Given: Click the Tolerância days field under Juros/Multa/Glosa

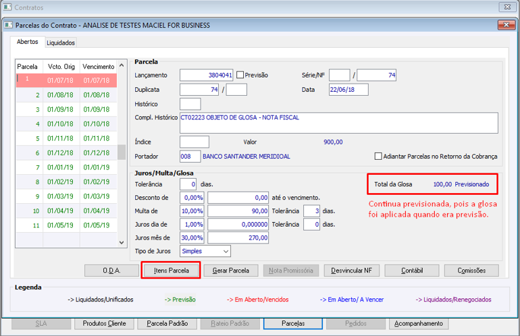Looking at the screenshot, I should pyautogui.click(x=188, y=184).
